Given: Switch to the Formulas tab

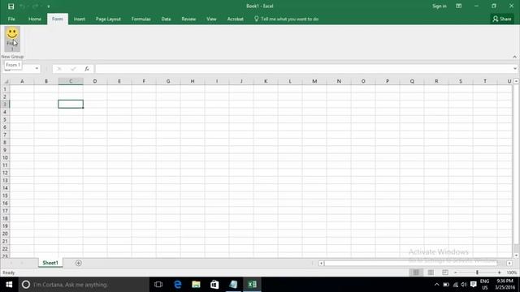Looking at the screenshot, I should pyautogui.click(x=141, y=19).
